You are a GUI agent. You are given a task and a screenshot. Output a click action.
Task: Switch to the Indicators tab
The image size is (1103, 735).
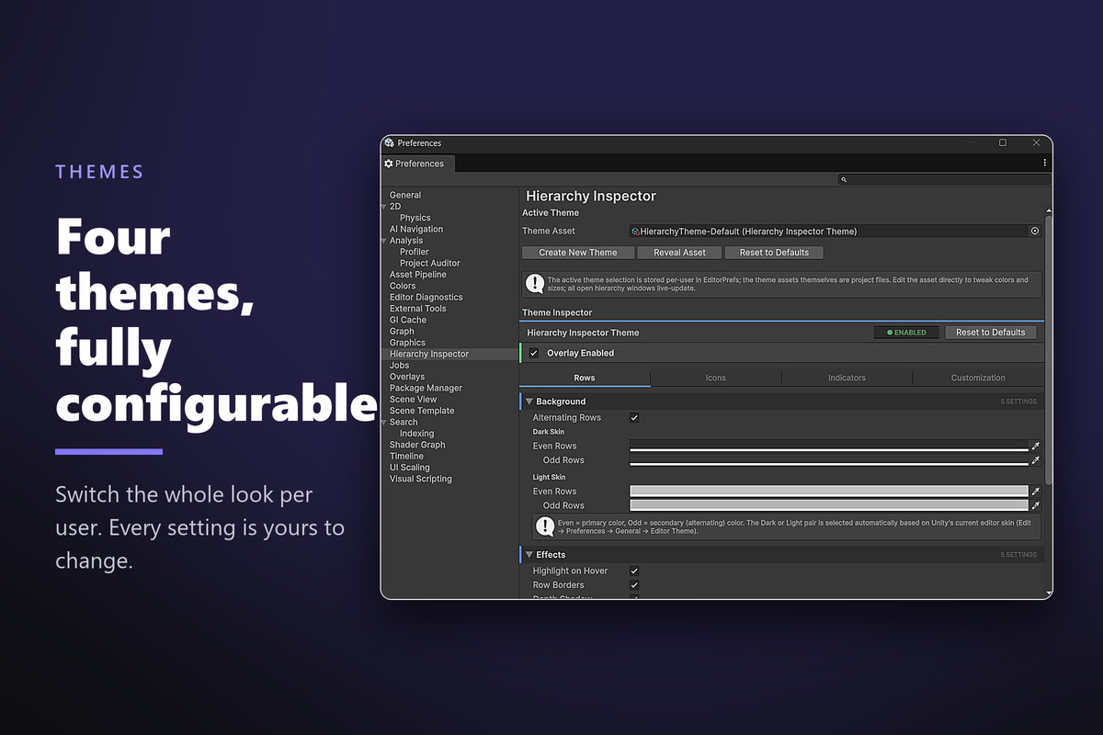pos(847,378)
